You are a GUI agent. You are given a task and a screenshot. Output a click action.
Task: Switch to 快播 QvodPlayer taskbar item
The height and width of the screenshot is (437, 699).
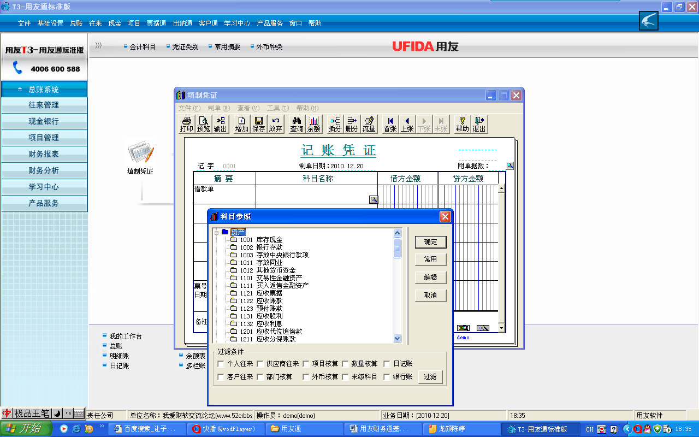tap(225, 429)
